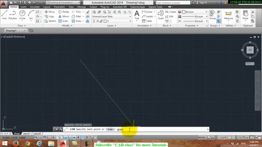Click the Group tool
Viewport: 262px width, 147px height.
tap(212, 15)
